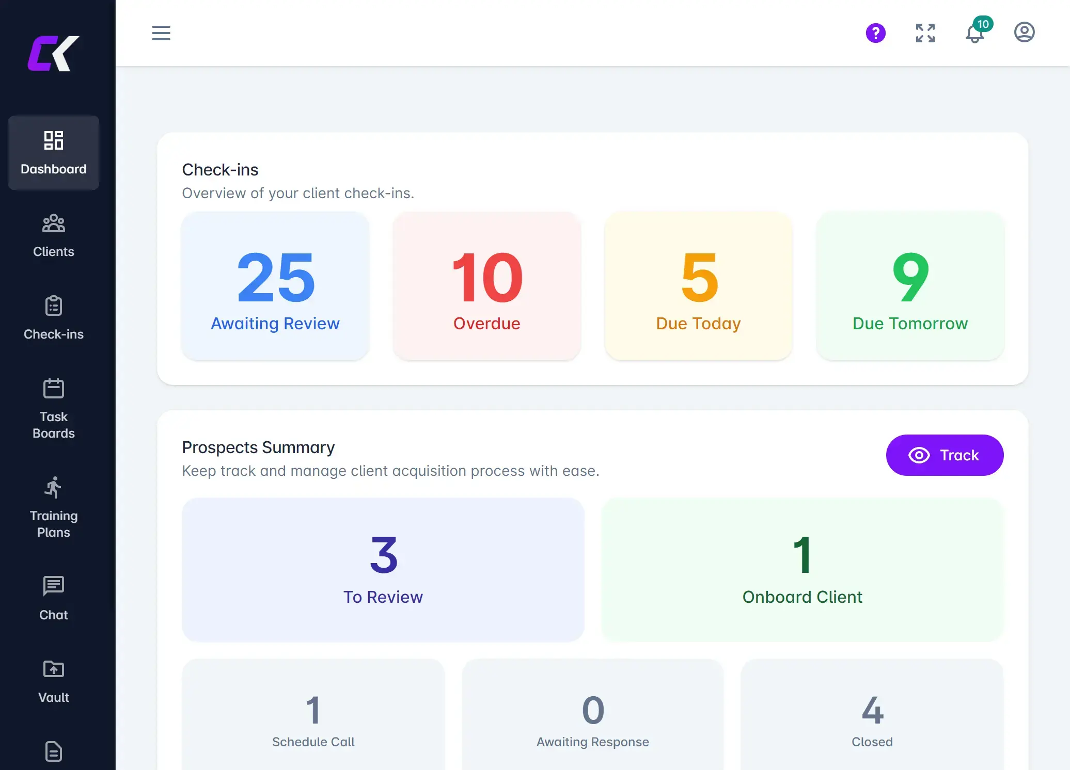Screen dimensions: 1070x770
Task: View the Onboard Client card
Action: coord(801,571)
